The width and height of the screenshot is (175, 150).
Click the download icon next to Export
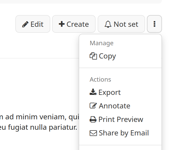pyautogui.click(x=93, y=92)
